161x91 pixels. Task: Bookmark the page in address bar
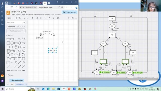click(x=62, y=7)
